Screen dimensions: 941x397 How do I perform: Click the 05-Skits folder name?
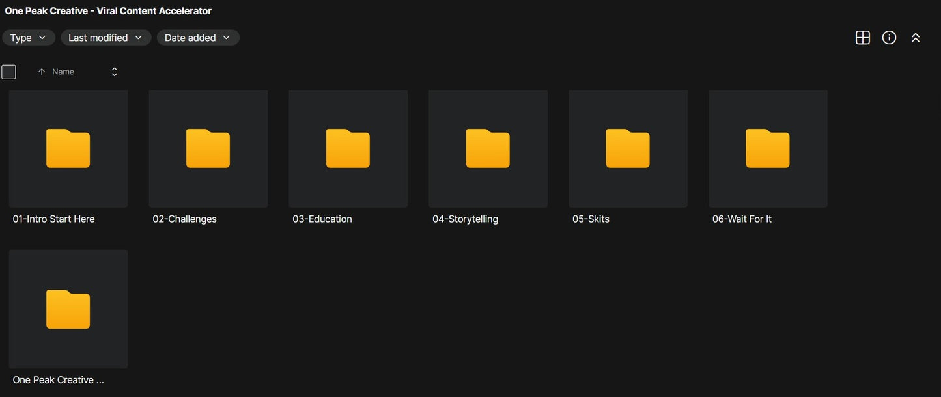pyautogui.click(x=591, y=219)
